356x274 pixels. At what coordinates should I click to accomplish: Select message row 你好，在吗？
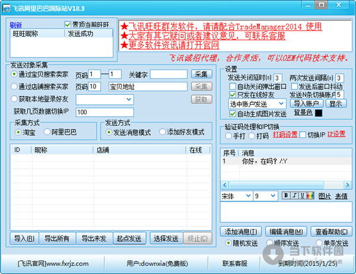[x=286, y=161]
